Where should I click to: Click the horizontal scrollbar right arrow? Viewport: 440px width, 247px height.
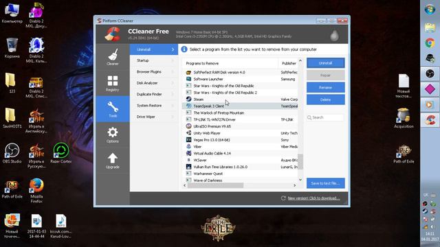click(x=295, y=185)
